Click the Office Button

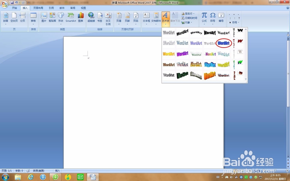4,4
